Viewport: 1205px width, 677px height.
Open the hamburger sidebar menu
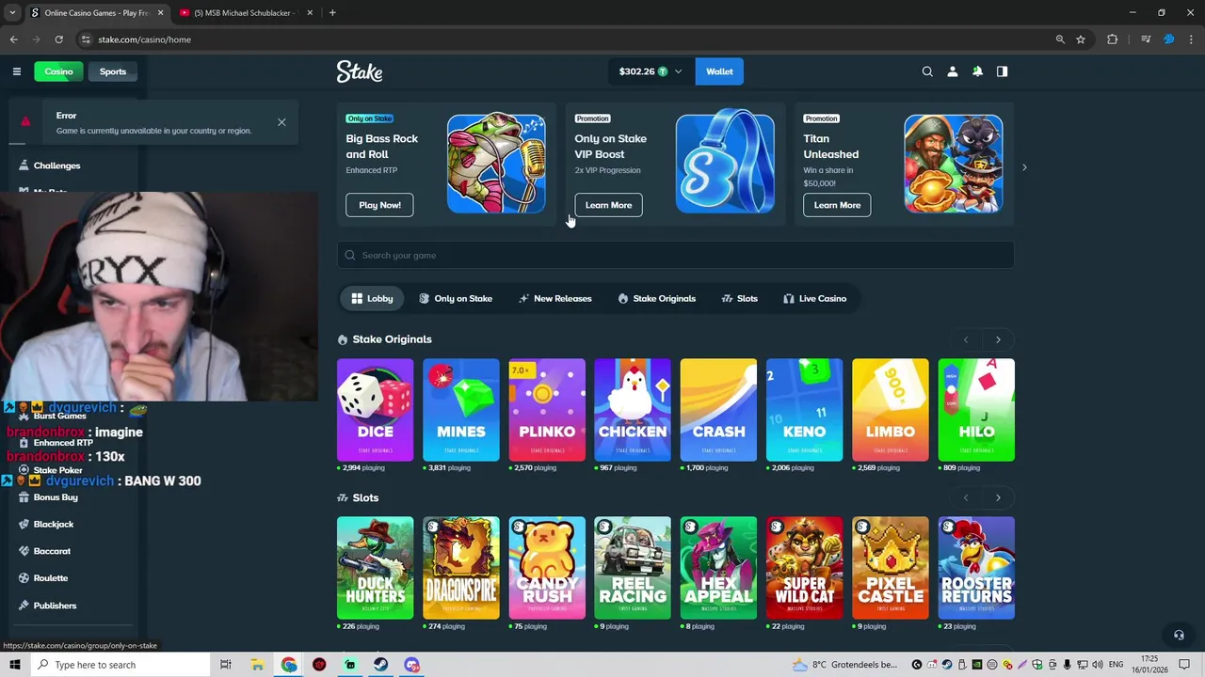coord(17,71)
